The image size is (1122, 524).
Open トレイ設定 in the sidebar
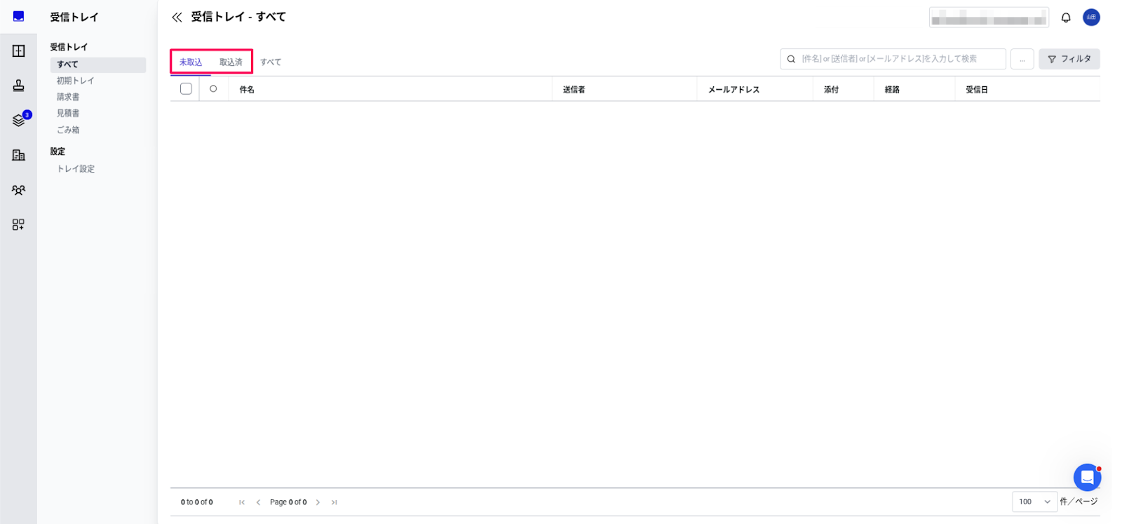76,169
